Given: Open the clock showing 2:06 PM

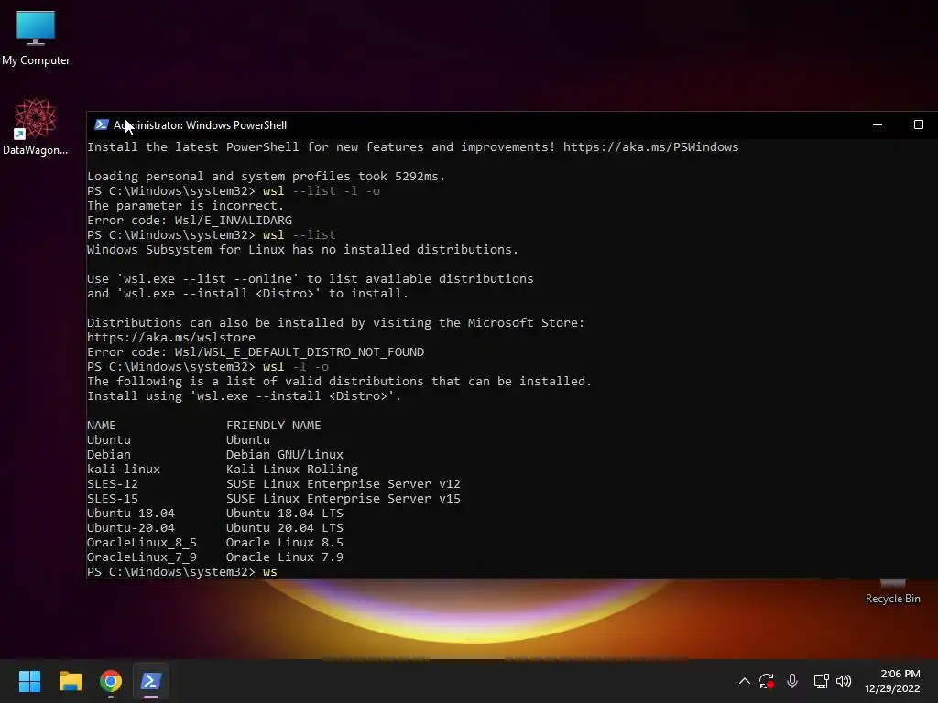Looking at the screenshot, I should click(x=892, y=681).
